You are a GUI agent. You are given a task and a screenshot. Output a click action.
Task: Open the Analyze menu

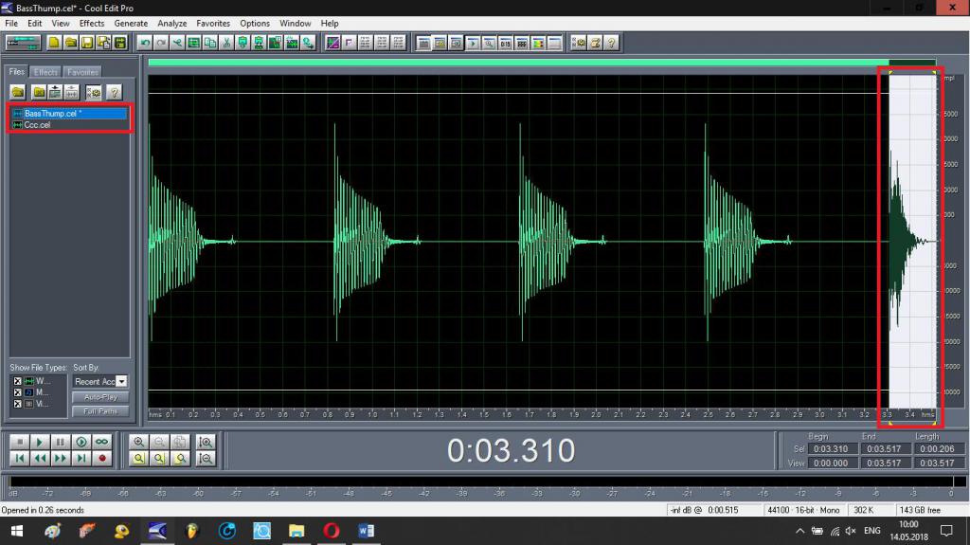click(x=172, y=24)
